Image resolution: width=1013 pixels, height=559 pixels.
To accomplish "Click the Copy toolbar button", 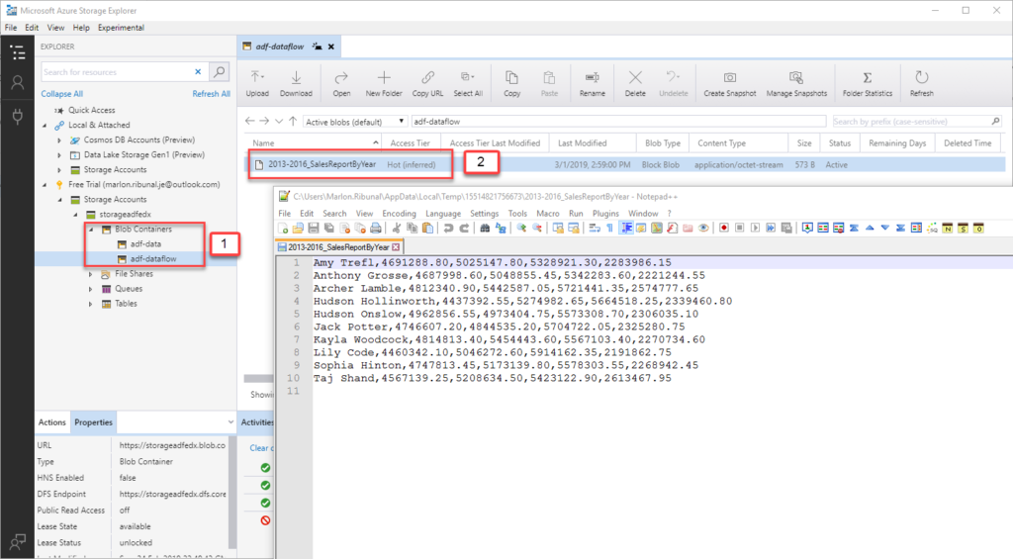I will (511, 84).
